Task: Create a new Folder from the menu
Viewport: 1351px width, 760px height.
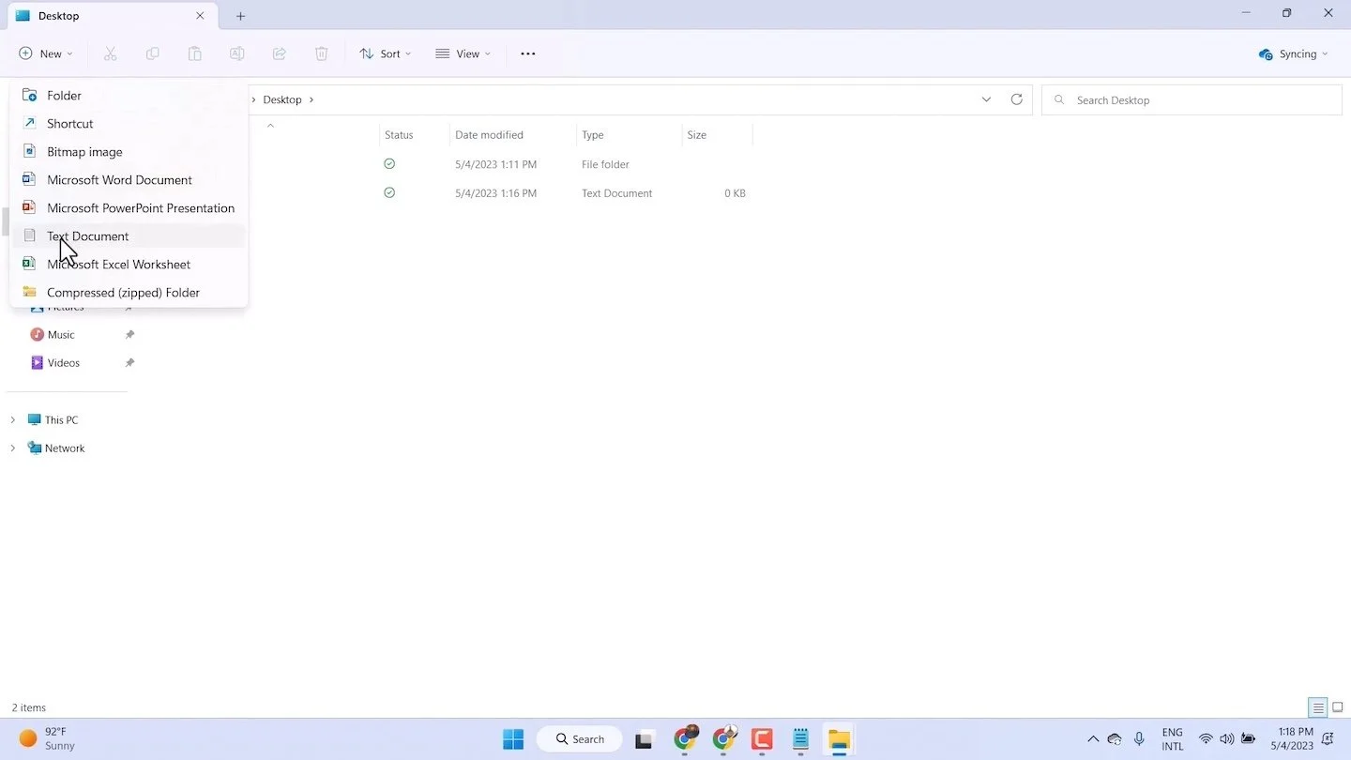Action: tap(129, 95)
